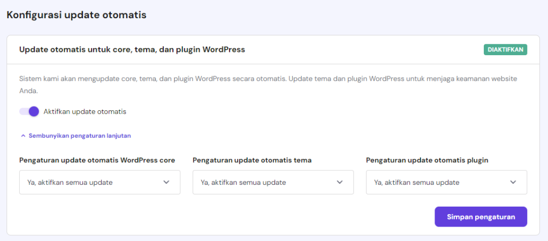Viewport: 548px width, 241px height.
Task: Click the Pengaturan update otomatis tema label
Action: [252, 160]
